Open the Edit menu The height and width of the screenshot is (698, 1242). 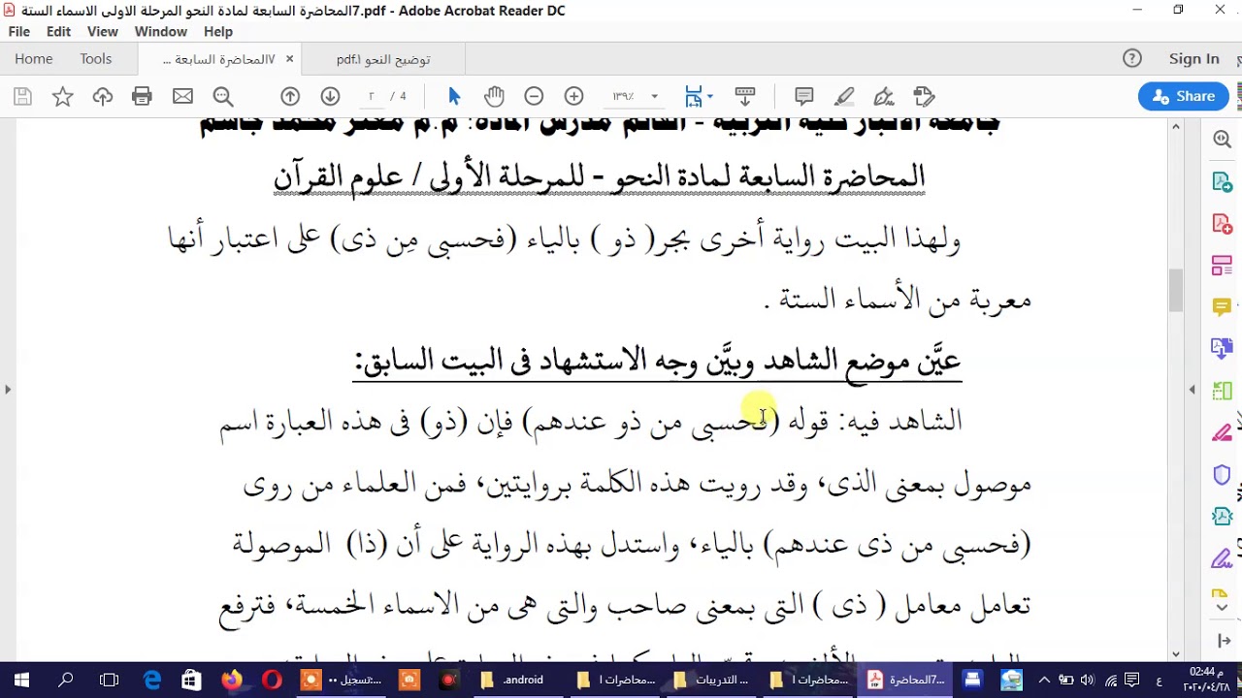coord(58,32)
